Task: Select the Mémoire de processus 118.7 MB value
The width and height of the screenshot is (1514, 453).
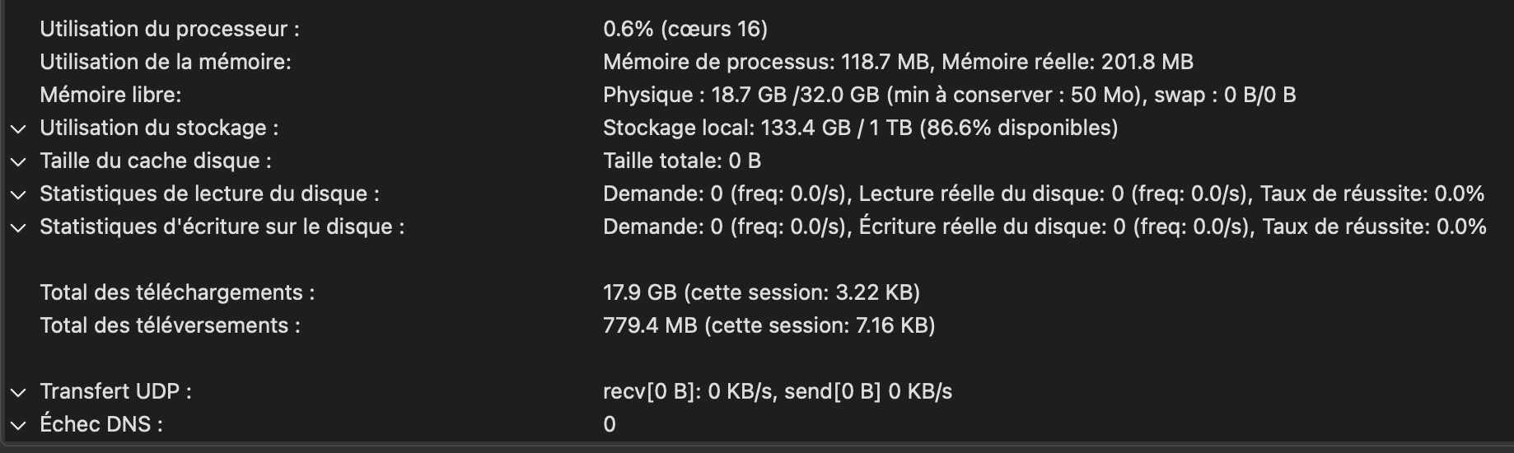Action: (x=766, y=62)
